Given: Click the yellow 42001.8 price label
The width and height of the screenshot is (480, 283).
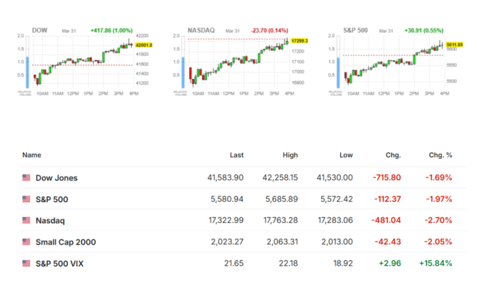Looking at the screenshot, I should point(144,45).
